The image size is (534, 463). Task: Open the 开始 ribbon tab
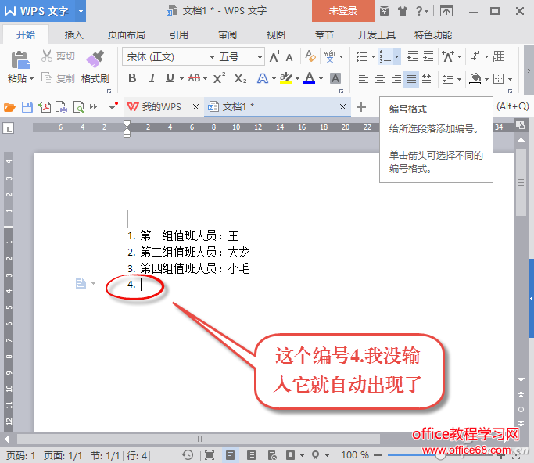pos(26,34)
